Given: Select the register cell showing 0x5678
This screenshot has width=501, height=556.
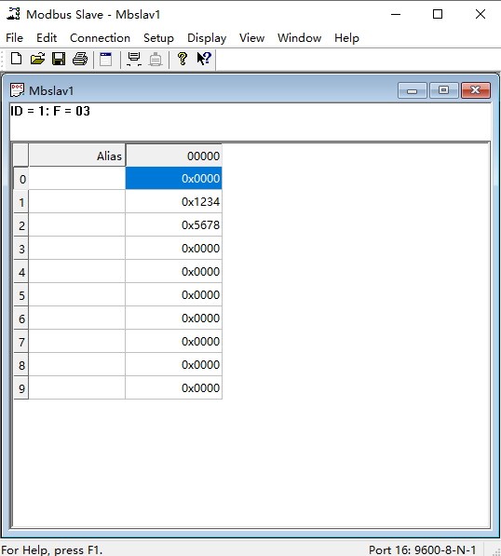Looking at the screenshot, I should pos(174,224).
